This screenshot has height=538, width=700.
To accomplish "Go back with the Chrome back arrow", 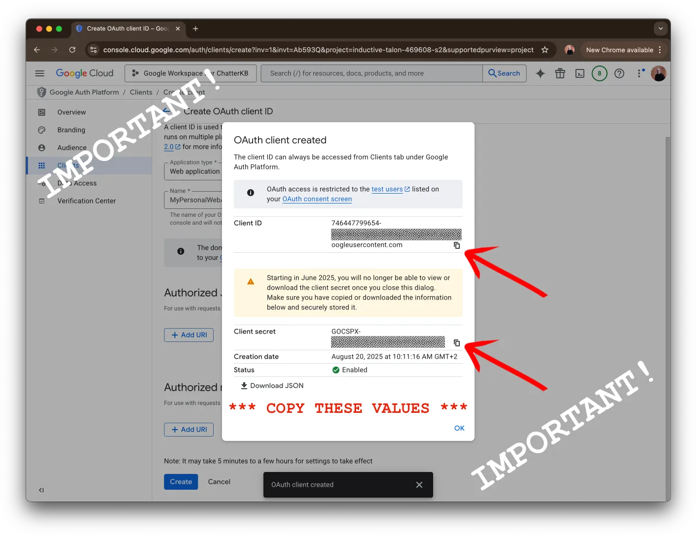I will coord(37,50).
